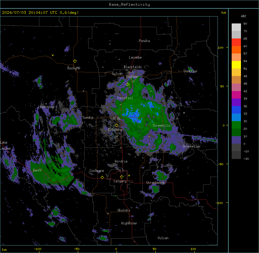The height and width of the screenshot is (253, 259).
Task: Select the Calgary label
Action: (120, 181)
